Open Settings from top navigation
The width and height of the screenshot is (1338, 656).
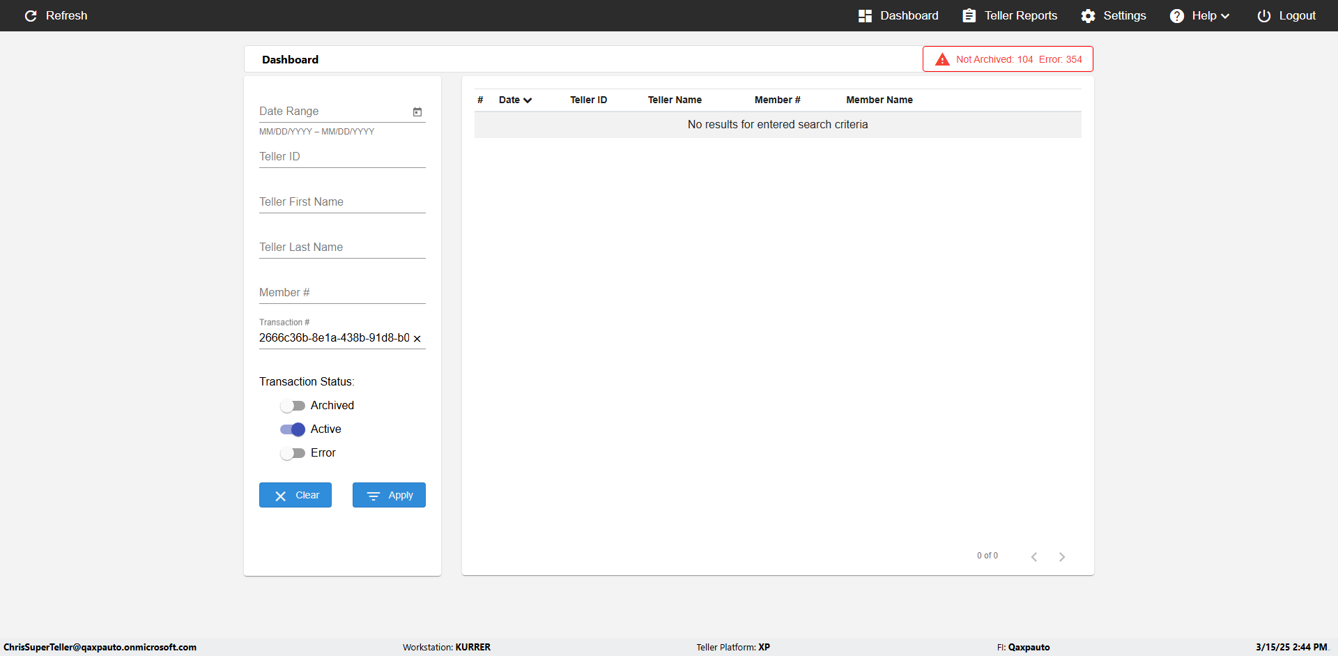(x=1114, y=15)
